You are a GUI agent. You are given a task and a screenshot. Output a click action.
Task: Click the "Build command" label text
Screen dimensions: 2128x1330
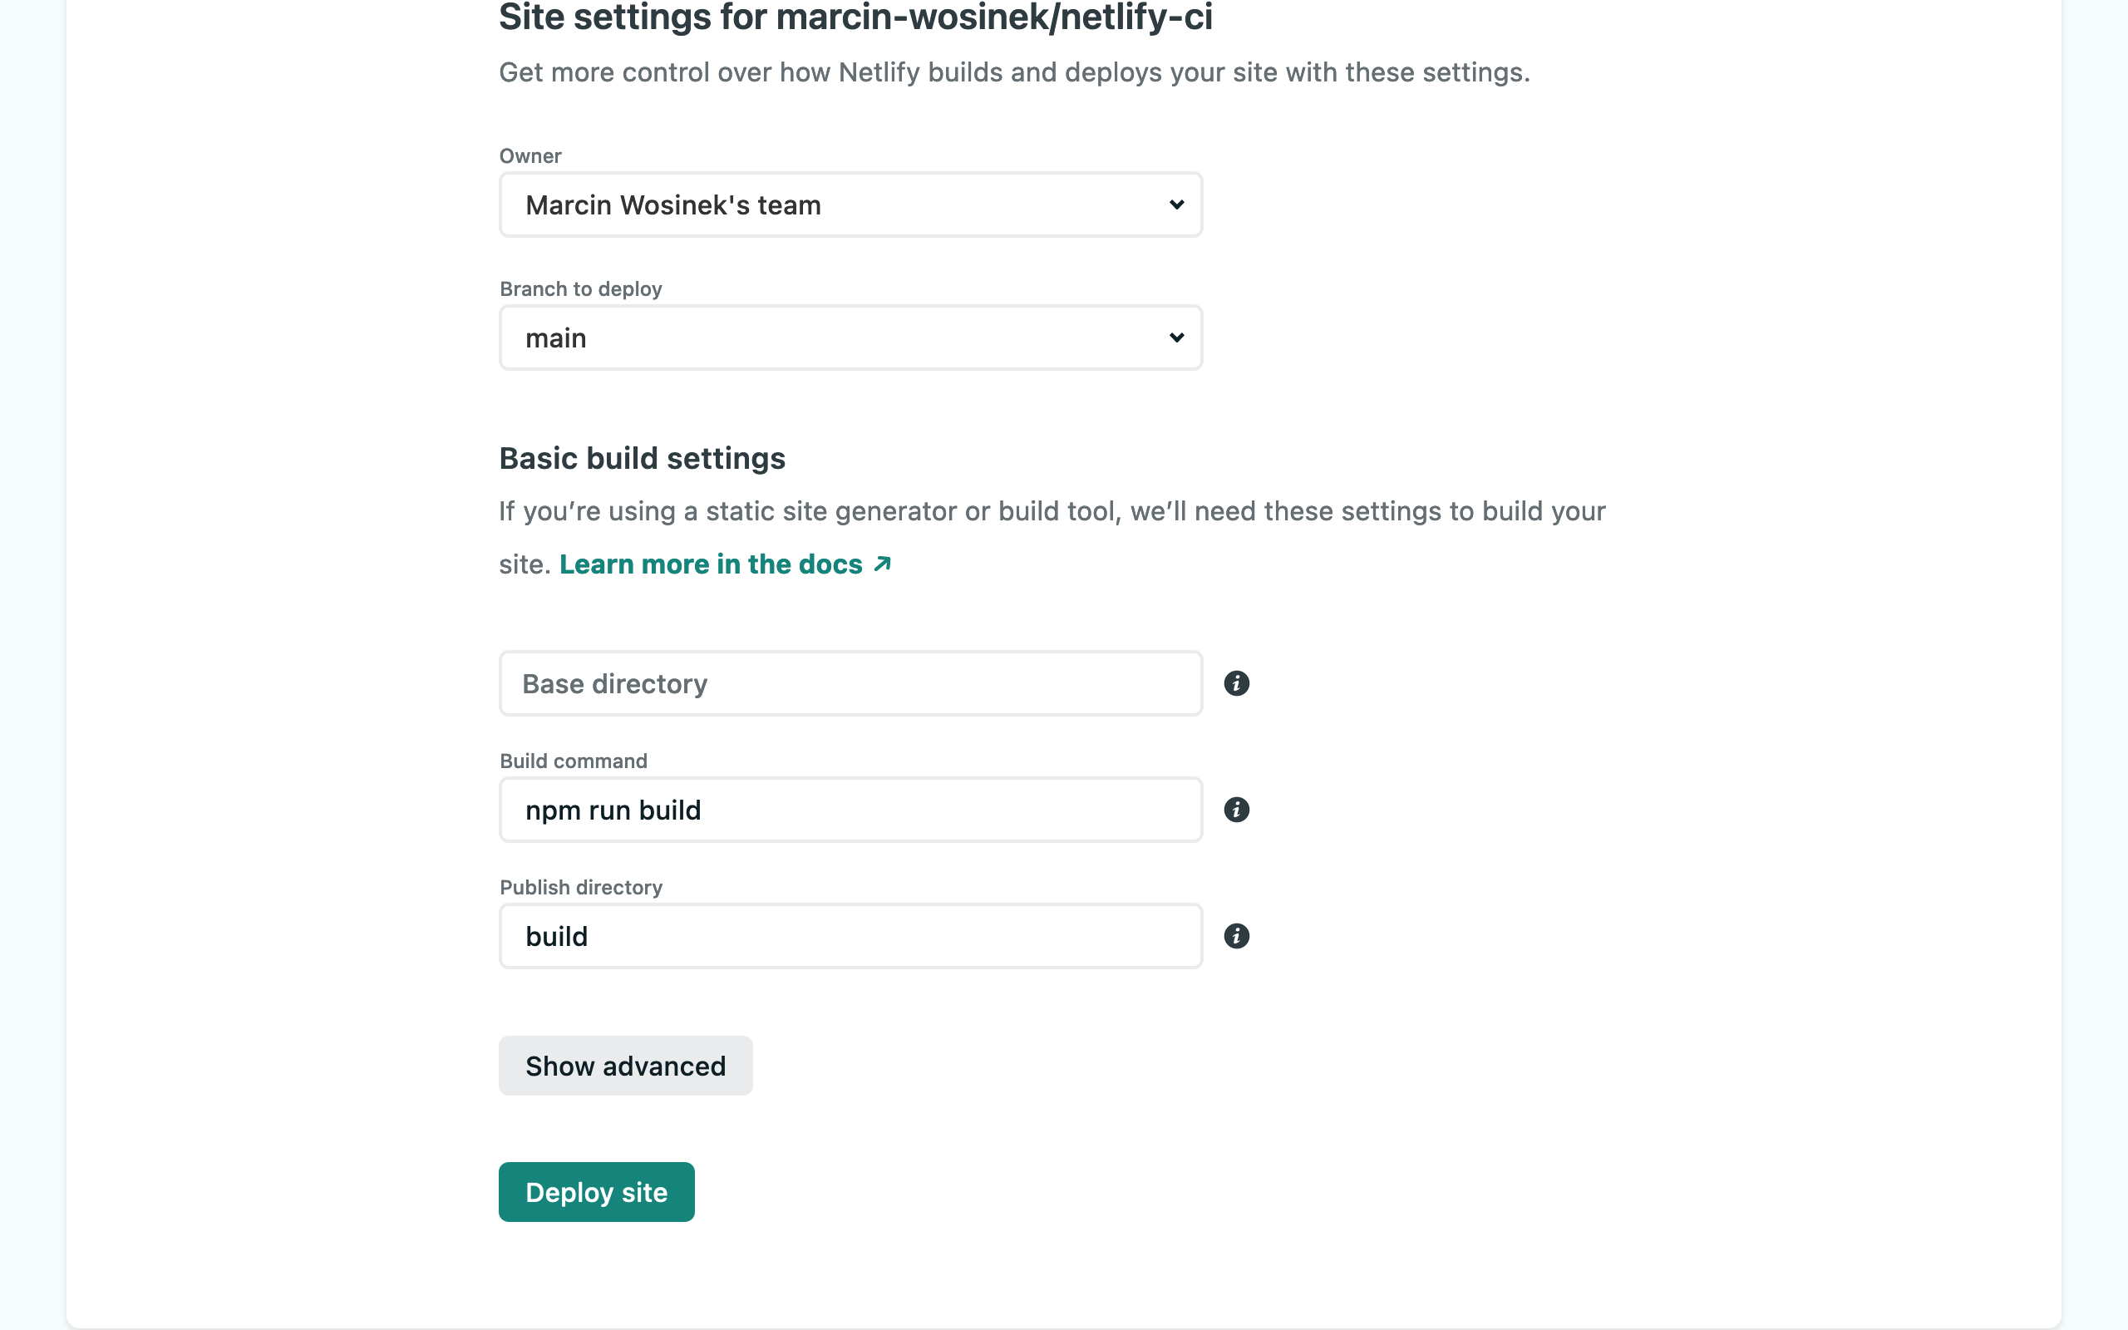[x=574, y=761]
